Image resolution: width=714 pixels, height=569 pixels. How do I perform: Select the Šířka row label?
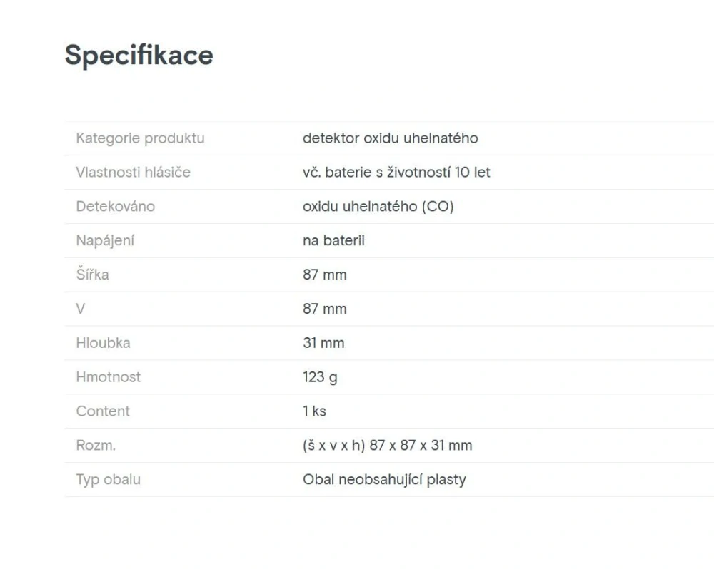pos(92,275)
